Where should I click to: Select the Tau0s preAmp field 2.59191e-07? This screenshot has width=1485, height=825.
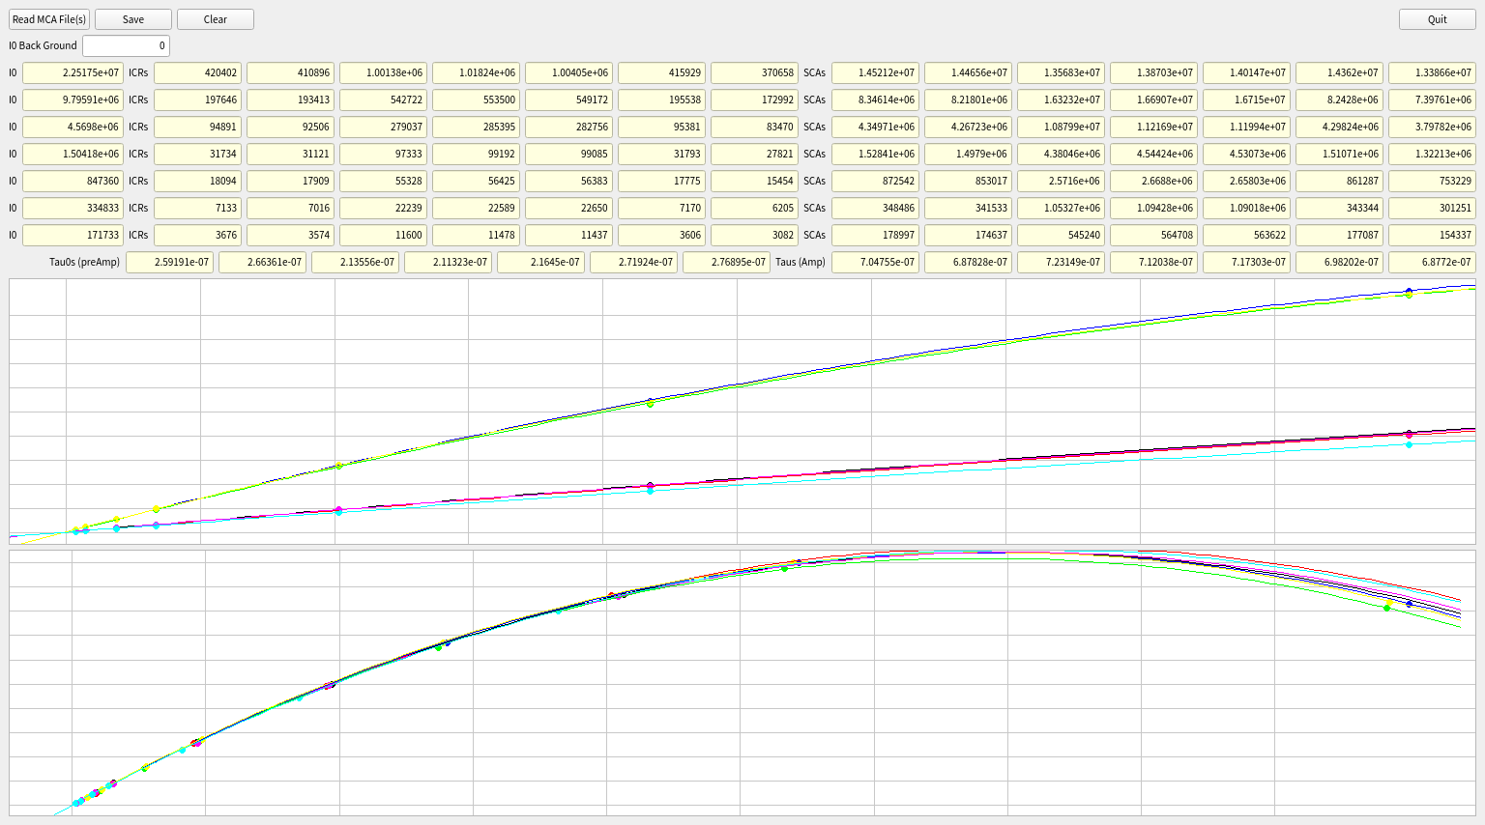169,262
